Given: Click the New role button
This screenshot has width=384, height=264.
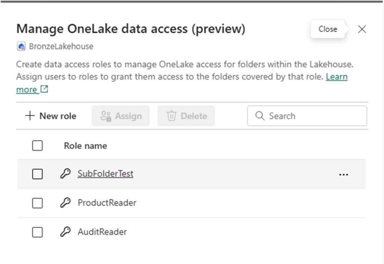Looking at the screenshot, I should click(x=51, y=116).
